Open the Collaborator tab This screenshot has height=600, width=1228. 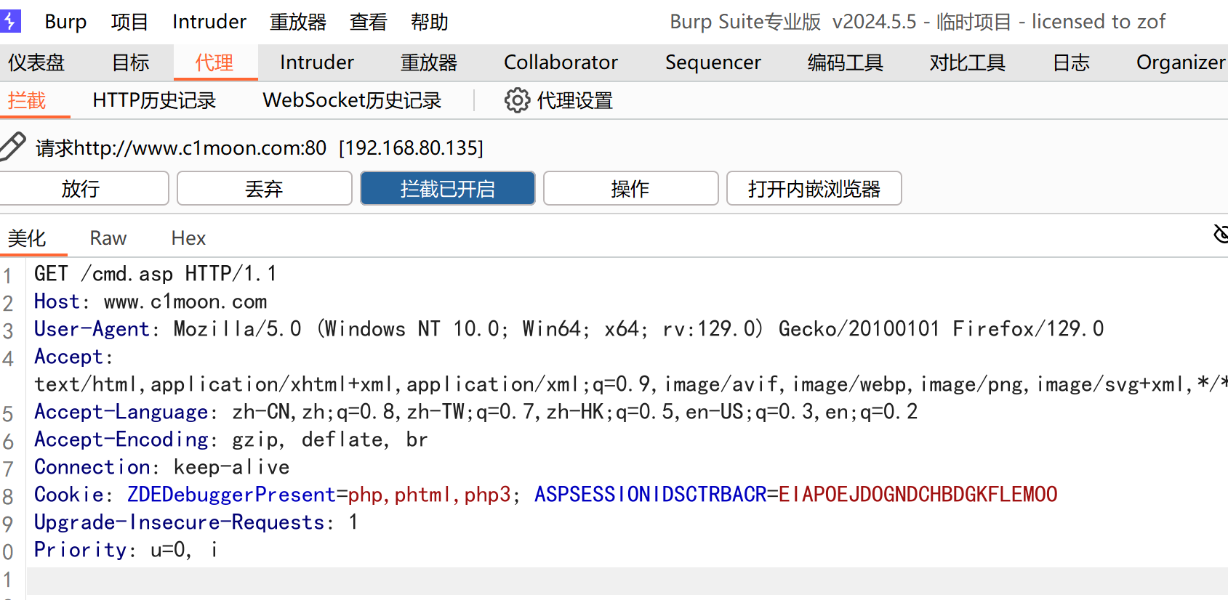click(x=561, y=62)
